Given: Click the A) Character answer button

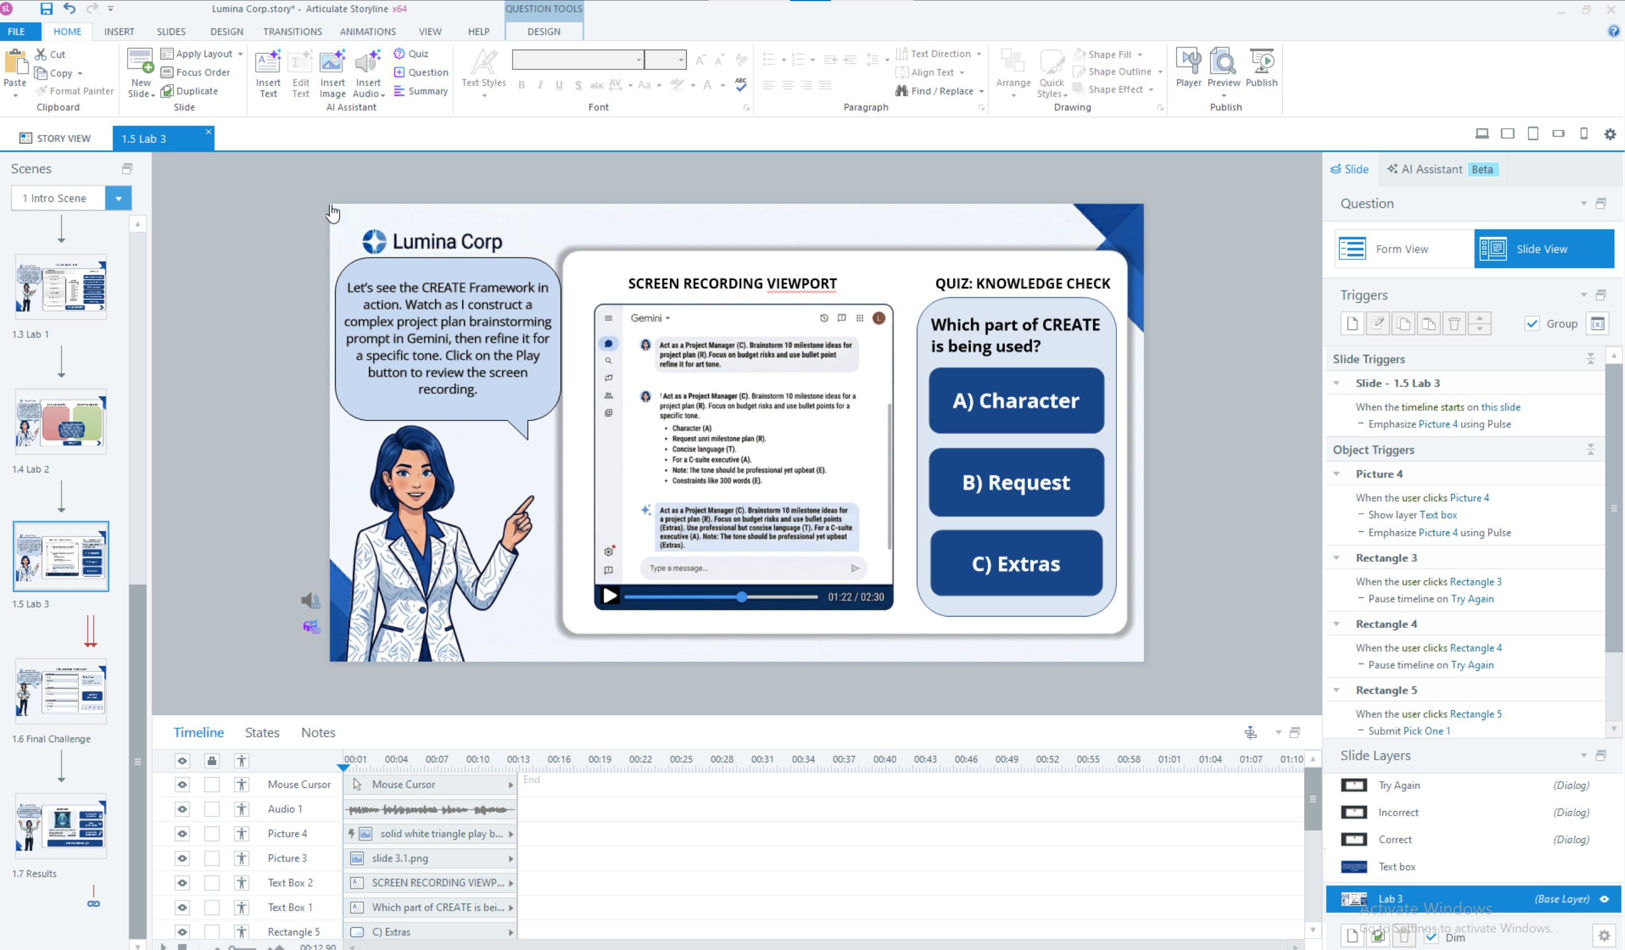Looking at the screenshot, I should tap(1016, 400).
